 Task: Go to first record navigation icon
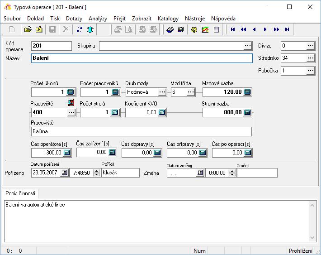(232, 29)
